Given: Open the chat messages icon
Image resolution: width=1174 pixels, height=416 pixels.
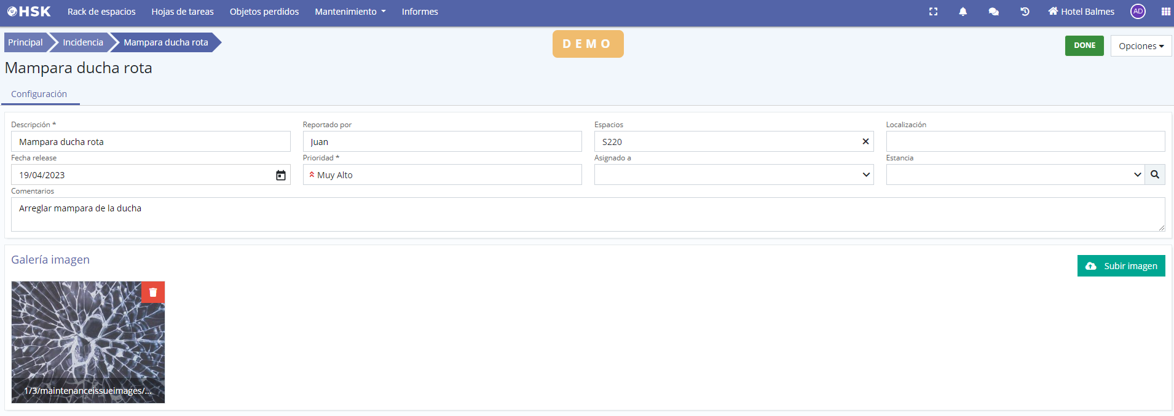Looking at the screenshot, I should tap(993, 12).
